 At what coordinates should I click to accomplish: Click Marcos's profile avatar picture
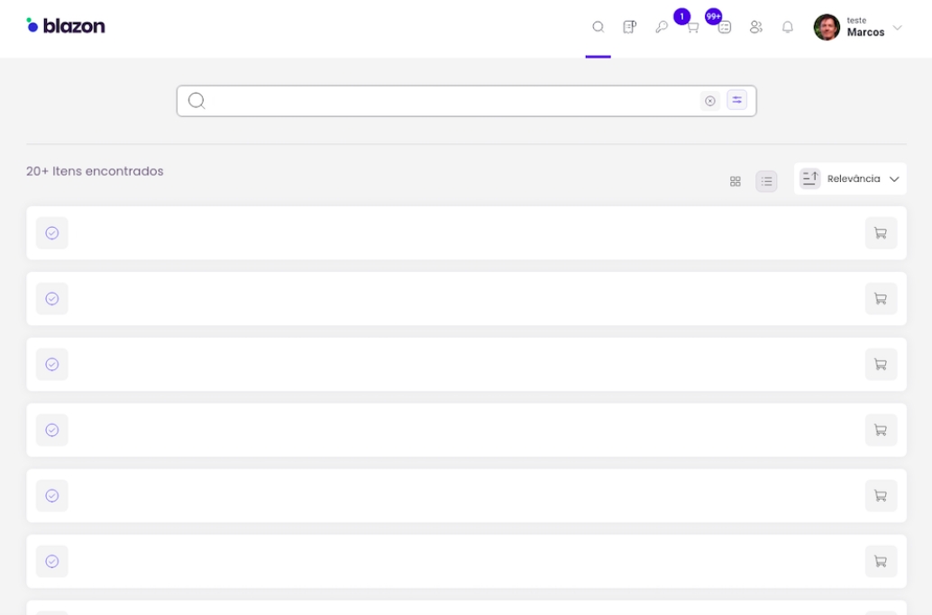827,27
